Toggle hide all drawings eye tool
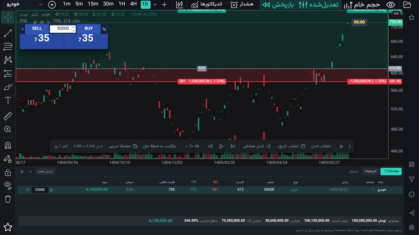The width and height of the screenshot is (419, 235). [8, 186]
